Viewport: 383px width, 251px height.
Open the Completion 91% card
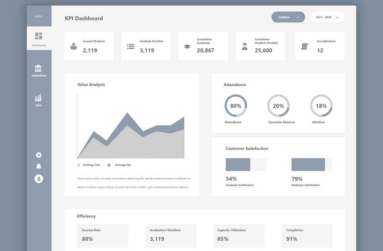[x=307, y=236]
